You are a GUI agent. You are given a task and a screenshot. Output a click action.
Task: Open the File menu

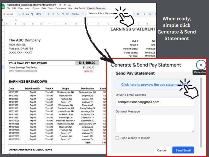[x=8, y=8]
